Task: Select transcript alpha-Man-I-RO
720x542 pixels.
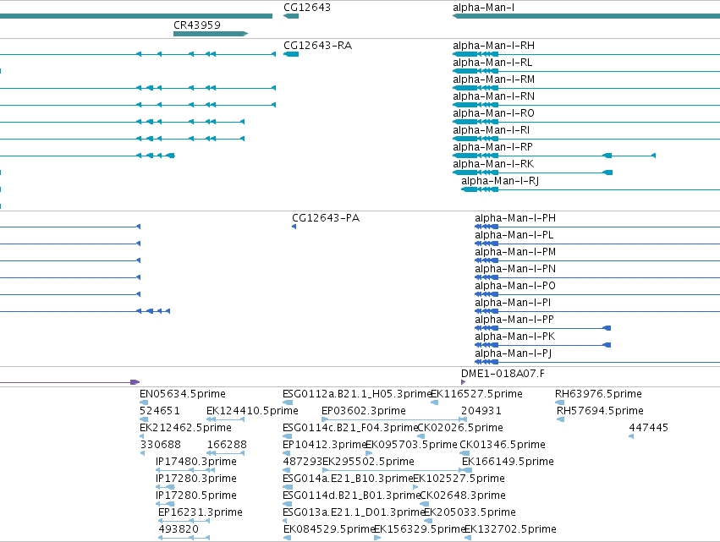Action: (x=493, y=113)
